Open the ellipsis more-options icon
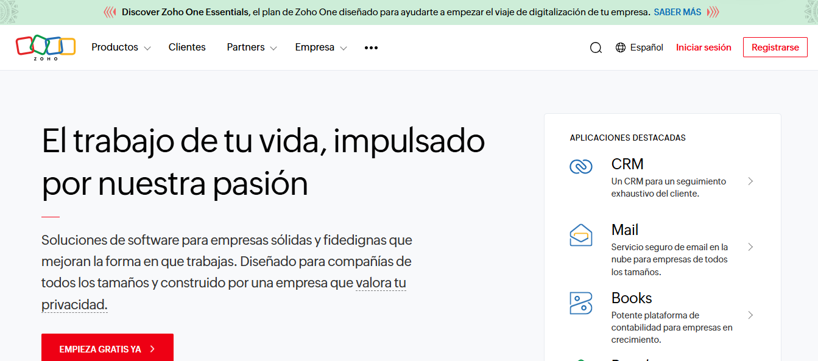 coord(371,47)
